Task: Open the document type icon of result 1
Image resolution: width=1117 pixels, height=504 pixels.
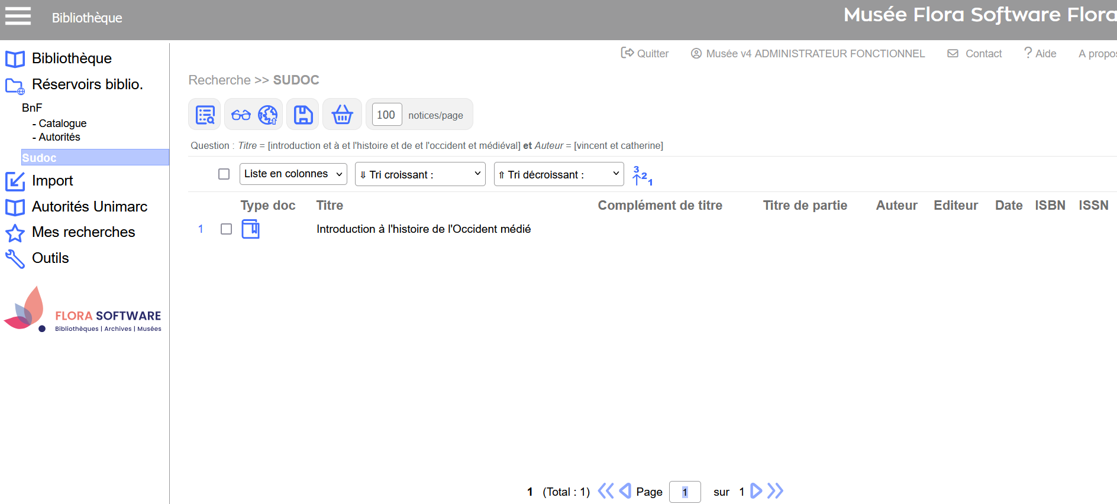Action: point(250,229)
